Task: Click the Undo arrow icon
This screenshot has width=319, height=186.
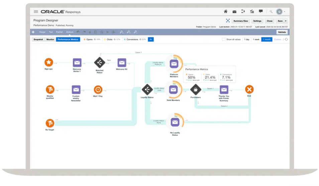Action: 78,32
